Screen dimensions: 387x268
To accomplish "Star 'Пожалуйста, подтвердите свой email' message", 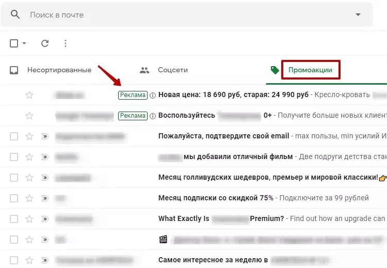I will tap(29, 136).
